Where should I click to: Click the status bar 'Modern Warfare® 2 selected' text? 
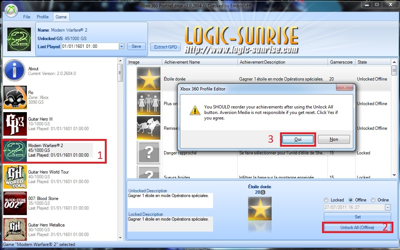(x=39, y=244)
